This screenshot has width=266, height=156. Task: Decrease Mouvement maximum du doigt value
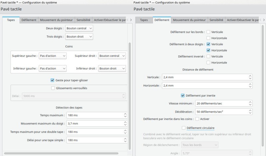tap(125, 125)
